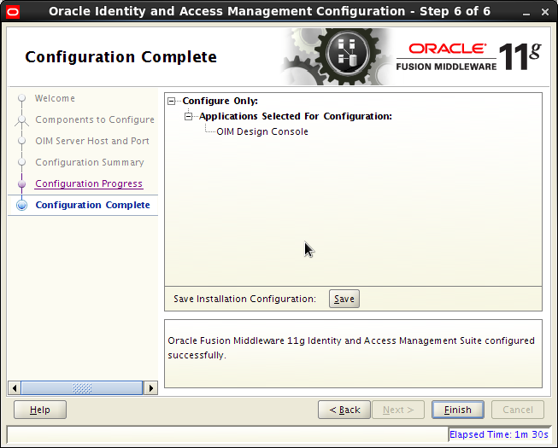Click the Elapsed Time status text
This screenshot has width=558, height=448.
tap(498, 434)
